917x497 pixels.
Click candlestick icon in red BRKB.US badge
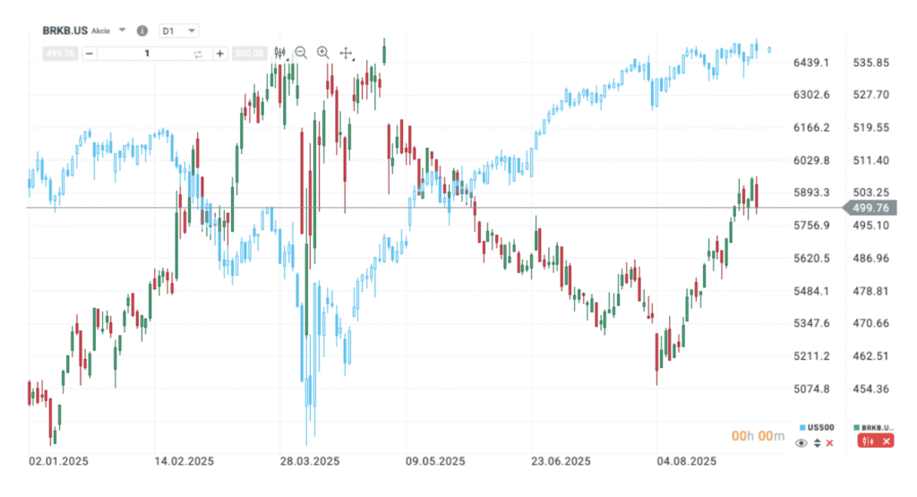(x=866, y=441)
